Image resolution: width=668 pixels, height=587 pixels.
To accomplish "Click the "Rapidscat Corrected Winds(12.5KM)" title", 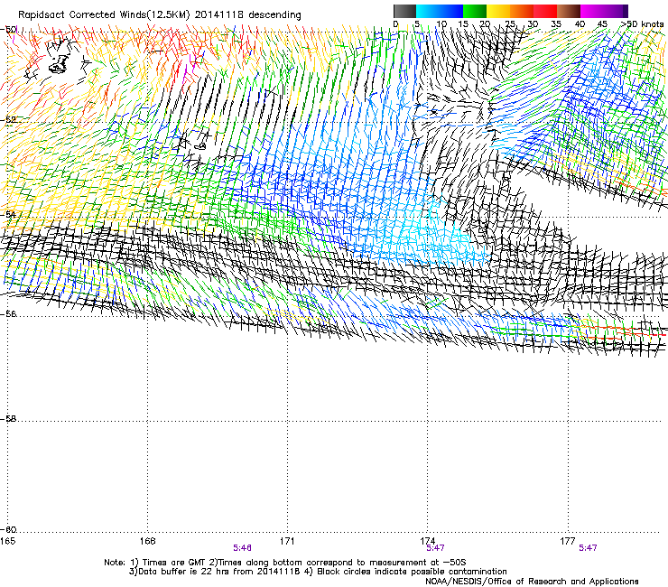I will [104, 15].
